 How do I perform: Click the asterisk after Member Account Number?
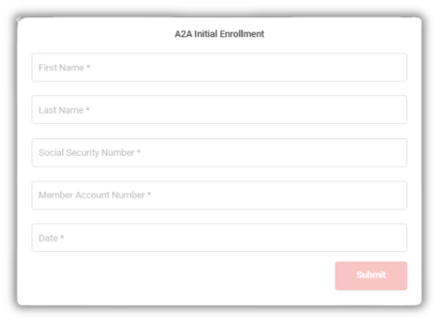coord(149,194)
